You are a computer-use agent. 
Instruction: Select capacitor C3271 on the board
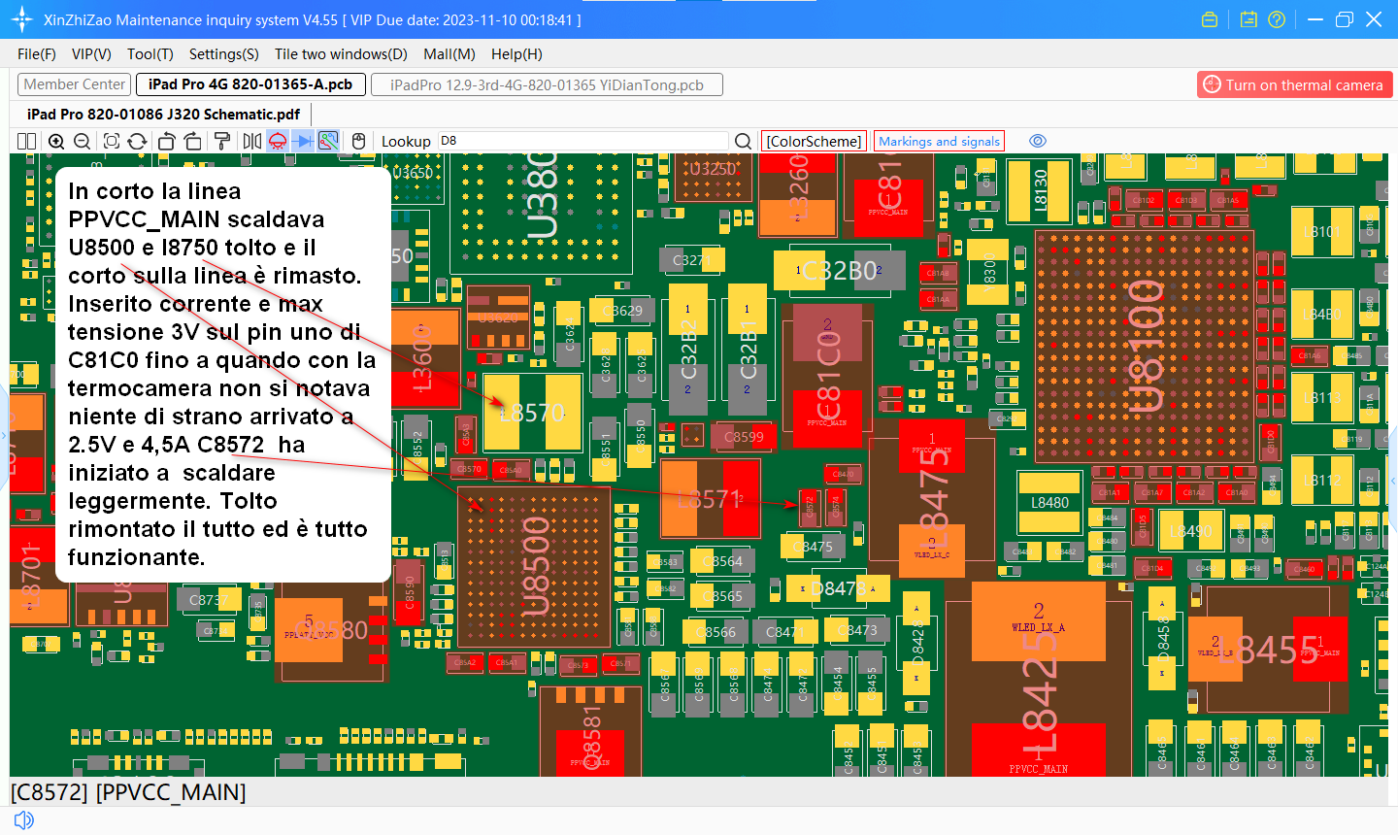pyautogui.click(x=692, y=260)
